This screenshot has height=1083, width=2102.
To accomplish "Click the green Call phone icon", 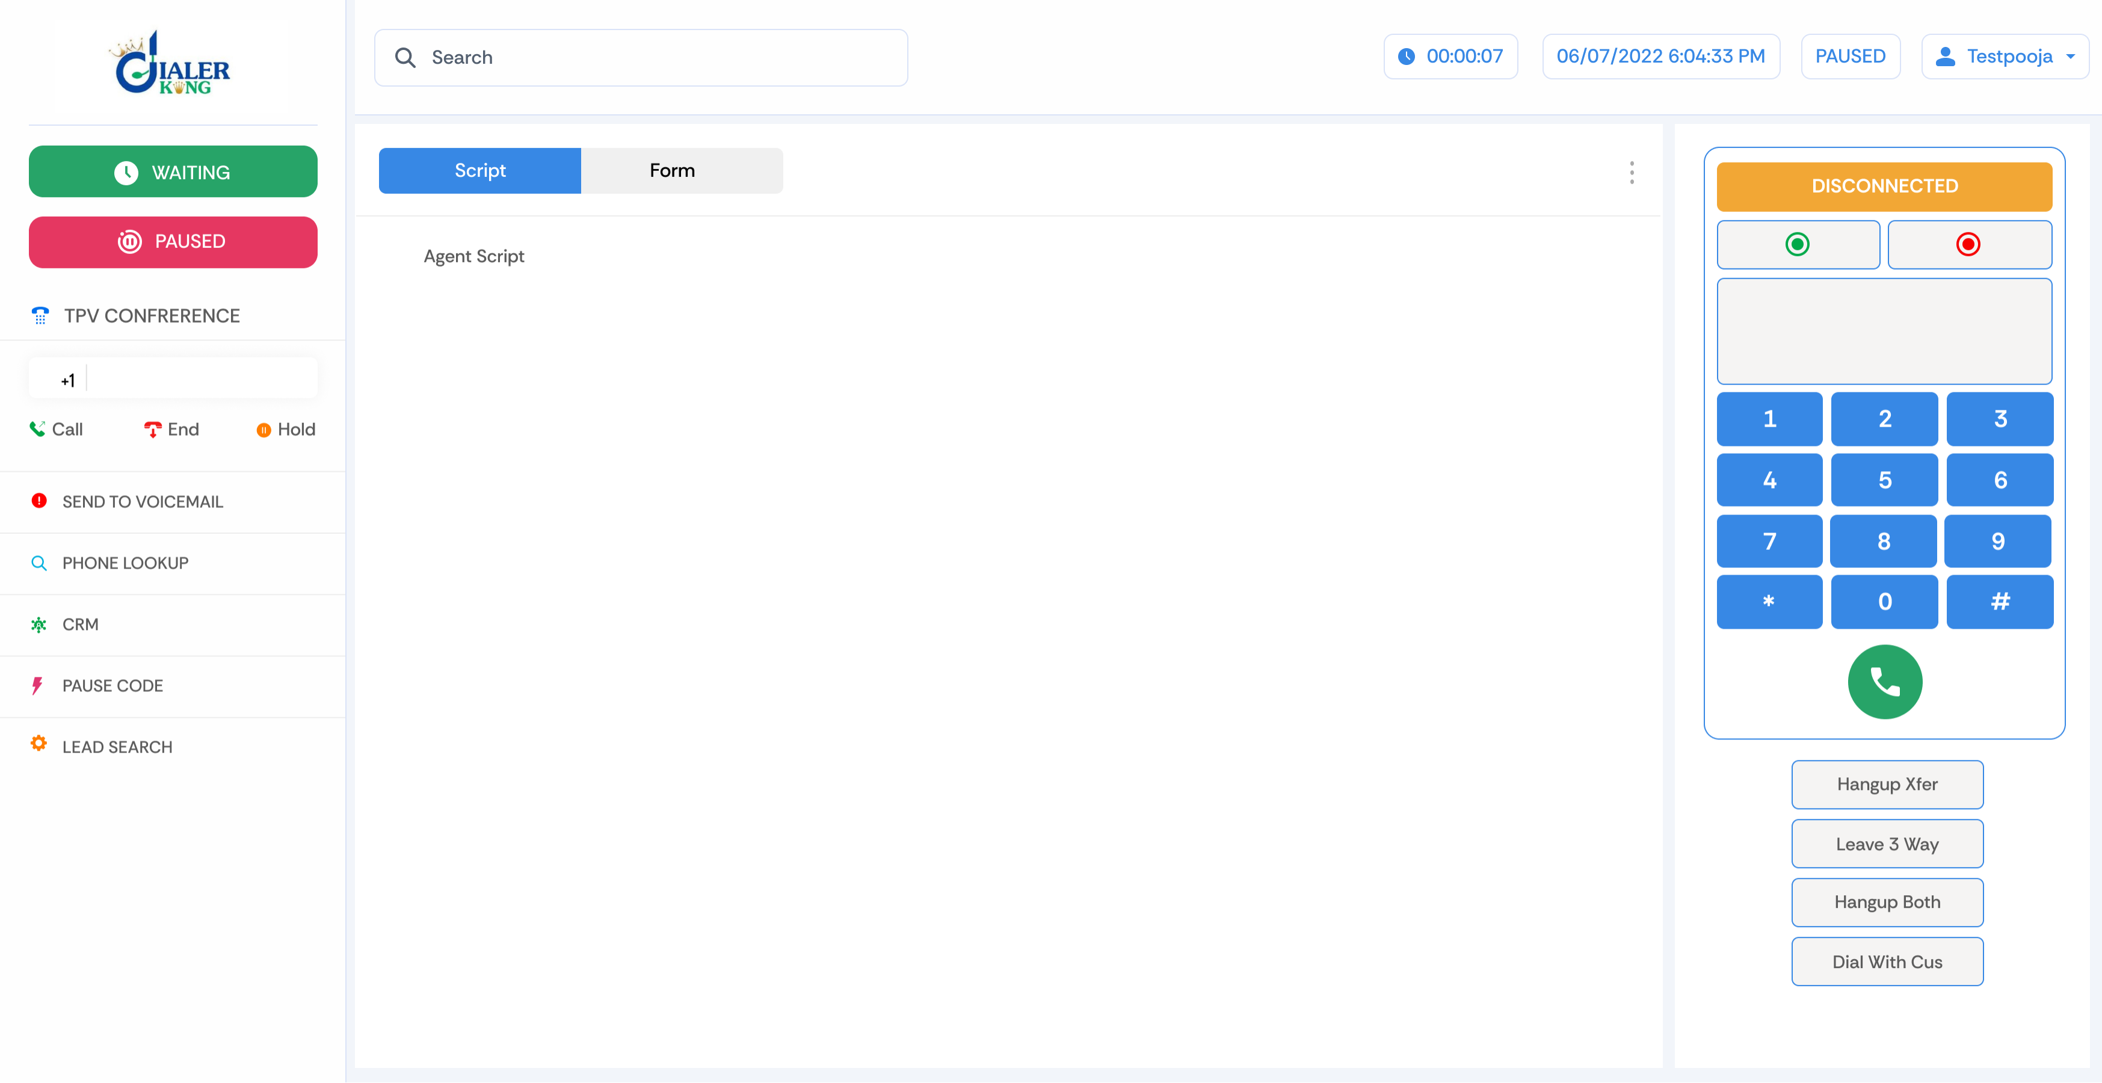I will [x=37, y=428].
